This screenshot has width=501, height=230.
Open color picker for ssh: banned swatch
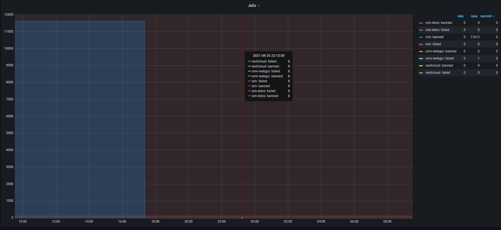421,37
